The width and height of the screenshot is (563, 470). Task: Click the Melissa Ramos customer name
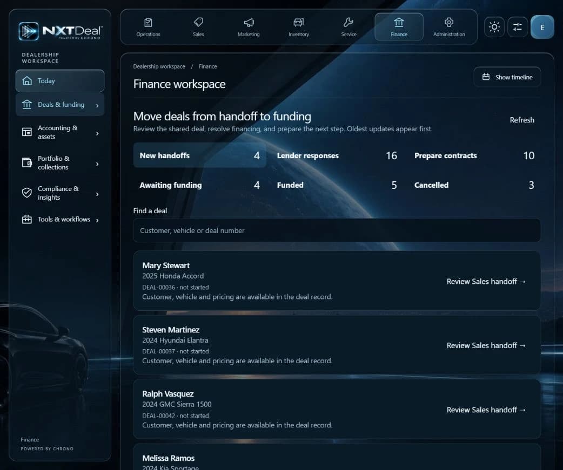[169, 458]
